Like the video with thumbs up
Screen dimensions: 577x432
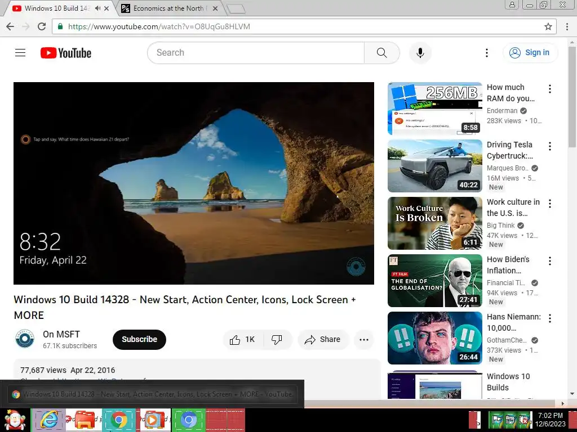242,339
